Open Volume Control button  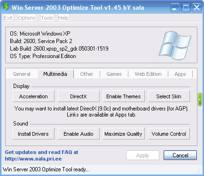pyautogui.click(x=169, y=134)
